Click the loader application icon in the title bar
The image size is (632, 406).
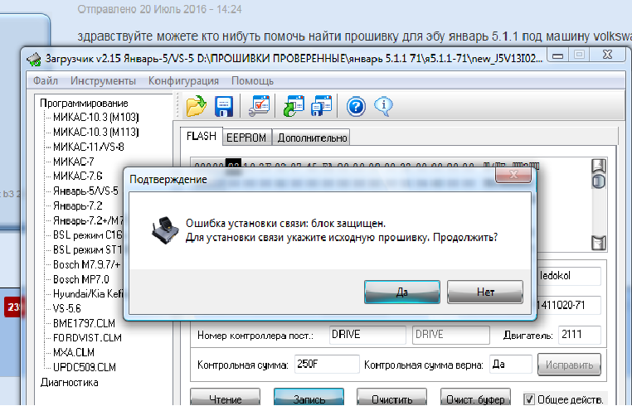coord(34,59)
